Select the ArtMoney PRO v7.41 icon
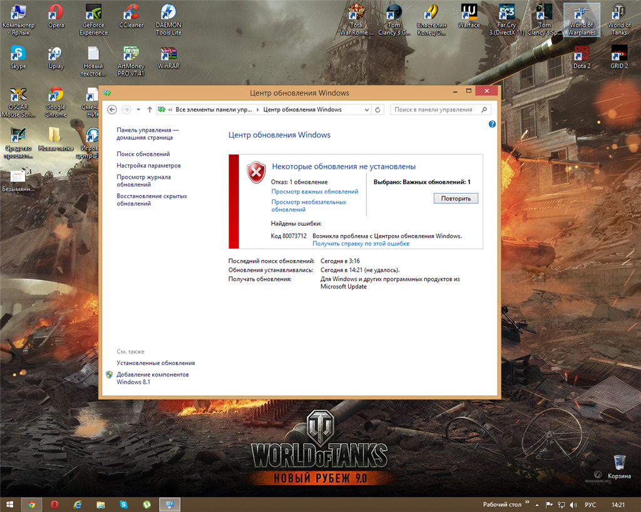The image size is (641, 512). click(131, 61)
